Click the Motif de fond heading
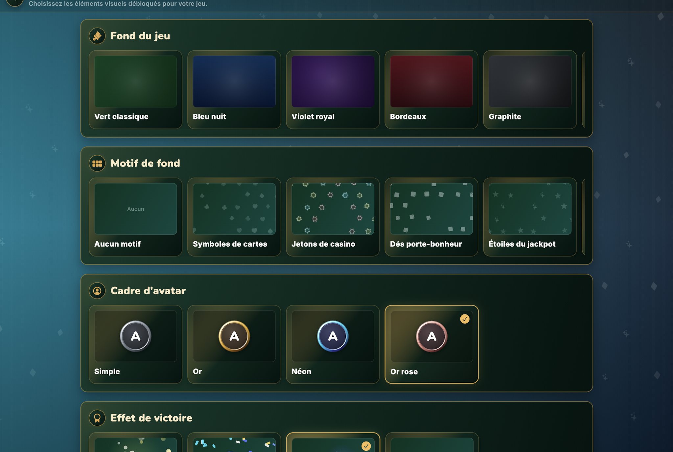 145,163
